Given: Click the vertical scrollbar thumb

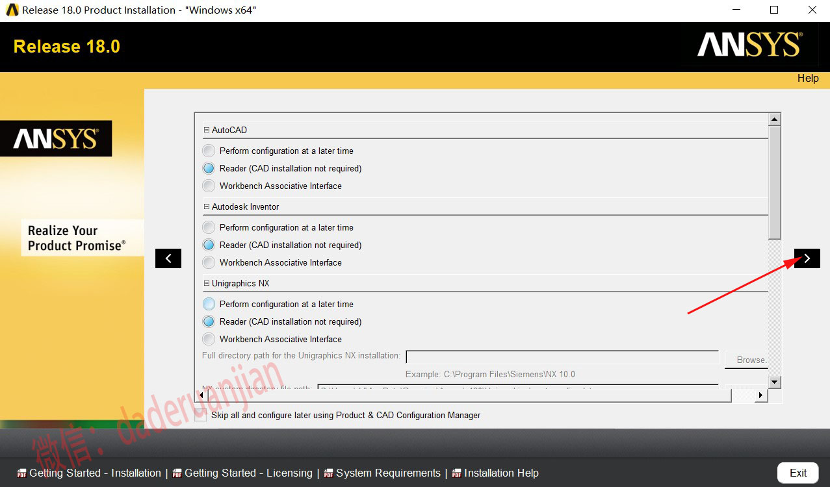Looking at the screenshot, I should click(x=774, y=182).
